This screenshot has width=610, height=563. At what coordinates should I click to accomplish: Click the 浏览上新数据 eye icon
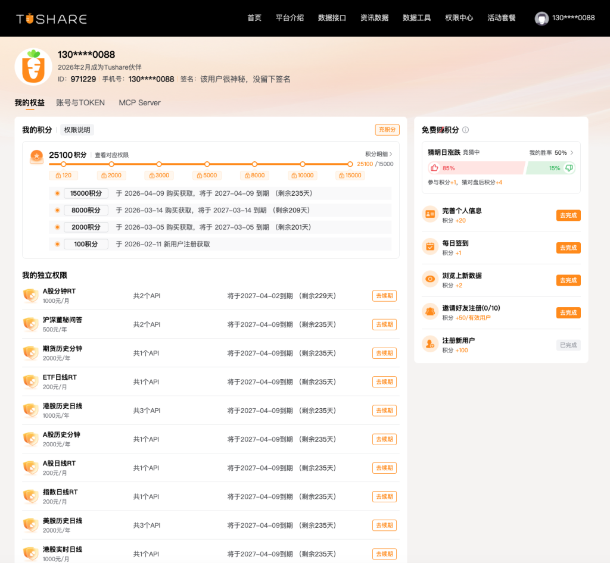tap(430, 279)
